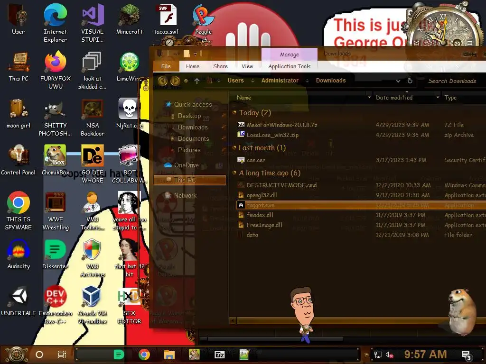Launch the WWE Wrestling desktop icon
486x364 pixels.
(x=56, y=211)
